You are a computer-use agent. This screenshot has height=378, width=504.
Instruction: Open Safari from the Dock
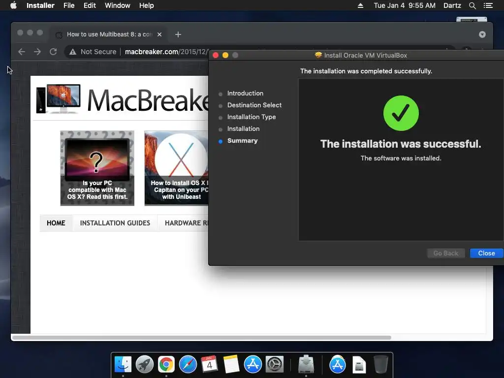(188, 365)
